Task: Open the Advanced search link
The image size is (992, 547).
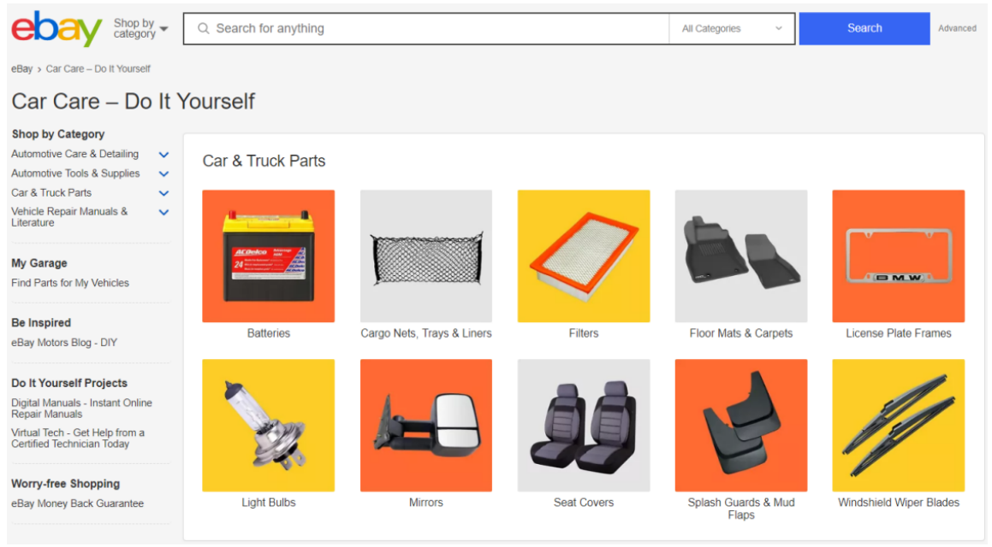Action: pyautogui.click(x=957, y=28)
